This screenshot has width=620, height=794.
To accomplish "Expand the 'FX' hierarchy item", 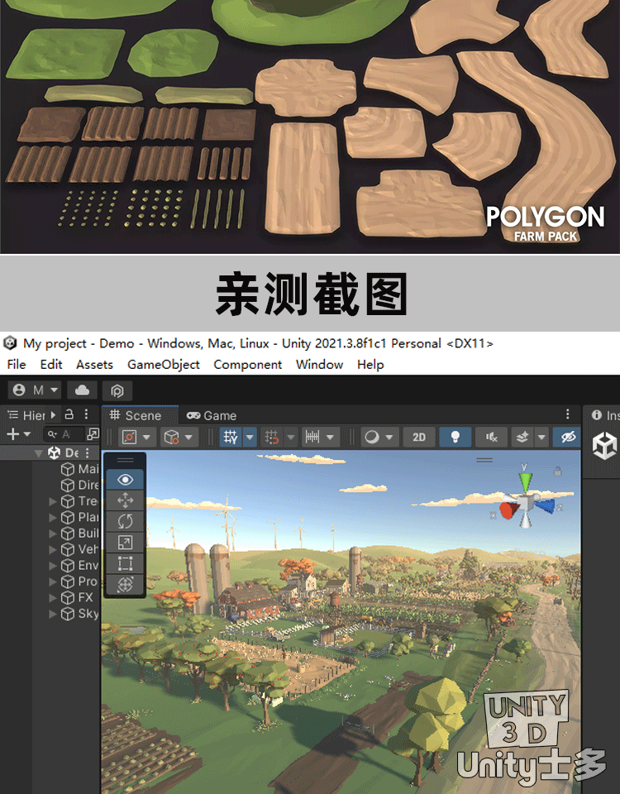I will click(x=52, y=597).
